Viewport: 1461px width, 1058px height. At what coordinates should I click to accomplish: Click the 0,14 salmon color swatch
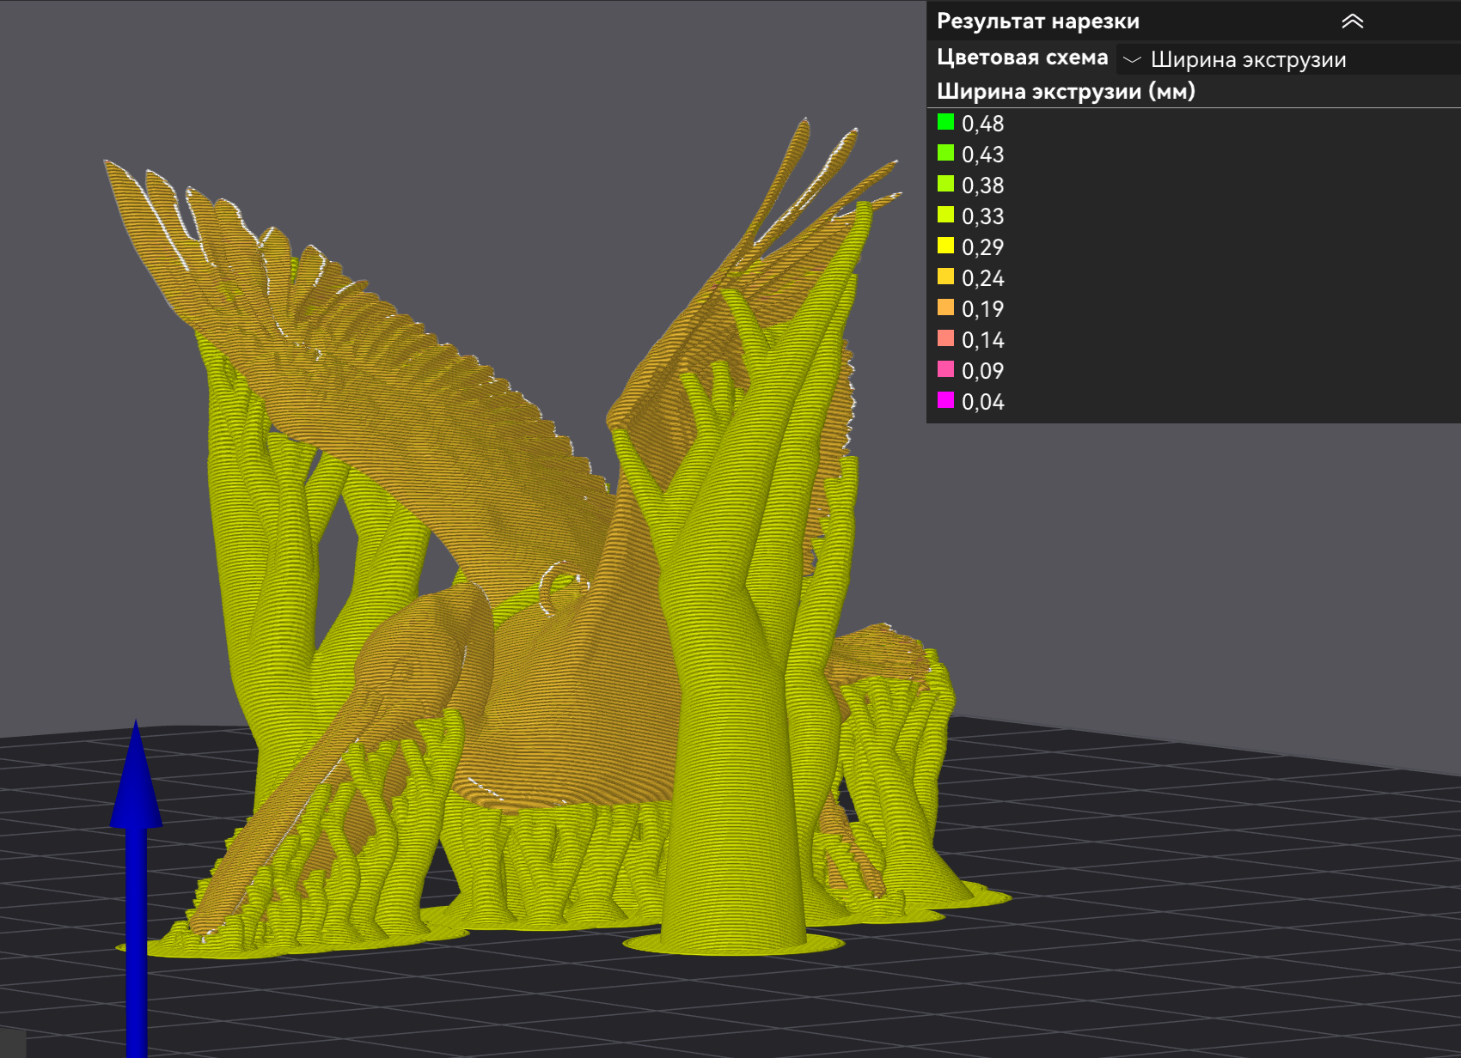(x=945, y=338)
